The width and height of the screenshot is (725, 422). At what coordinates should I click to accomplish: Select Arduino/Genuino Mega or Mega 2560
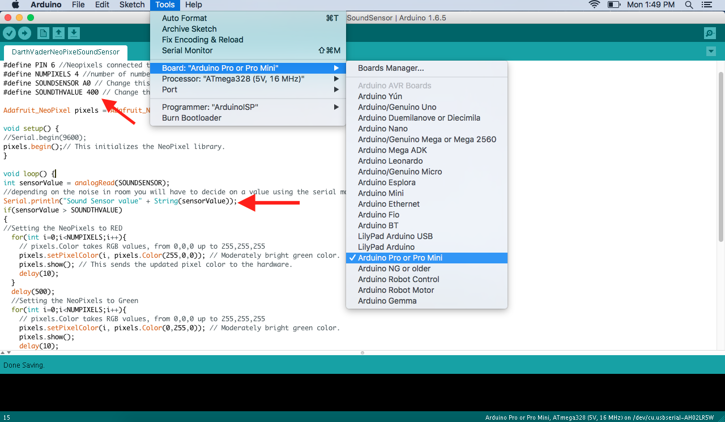(x=427, y=139)
